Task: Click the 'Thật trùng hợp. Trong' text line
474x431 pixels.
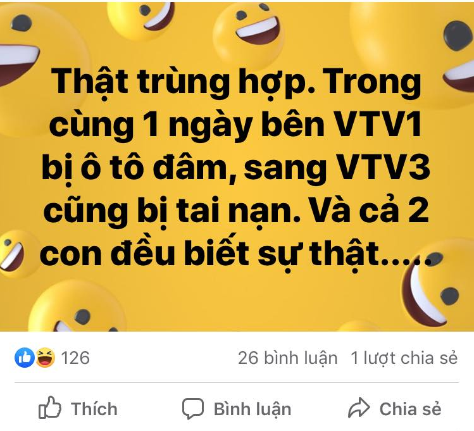Action: [x=237, y=83]
